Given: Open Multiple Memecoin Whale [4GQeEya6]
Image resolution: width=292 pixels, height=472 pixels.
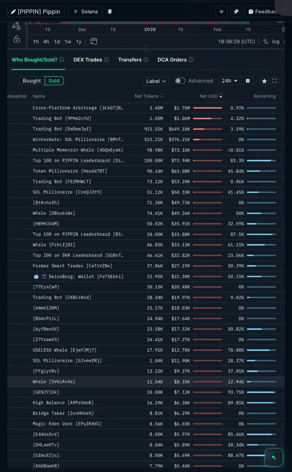Looking at the screenshot, I should coord(78,150).
